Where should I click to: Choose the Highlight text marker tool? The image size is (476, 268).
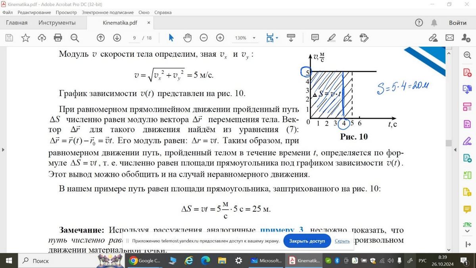(331, 38)
